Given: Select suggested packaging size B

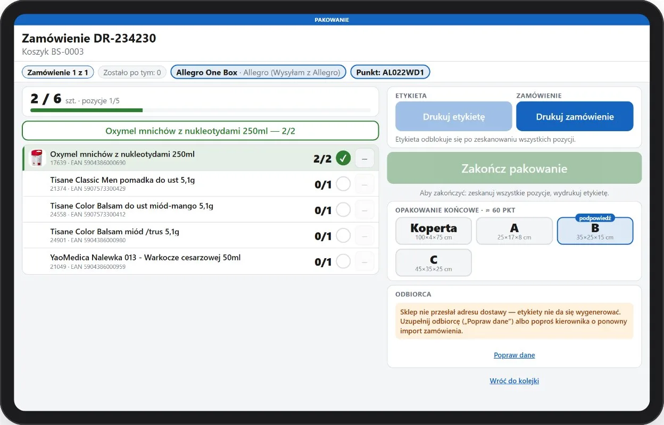Looking at the screenshot, I should pos(595,231).
